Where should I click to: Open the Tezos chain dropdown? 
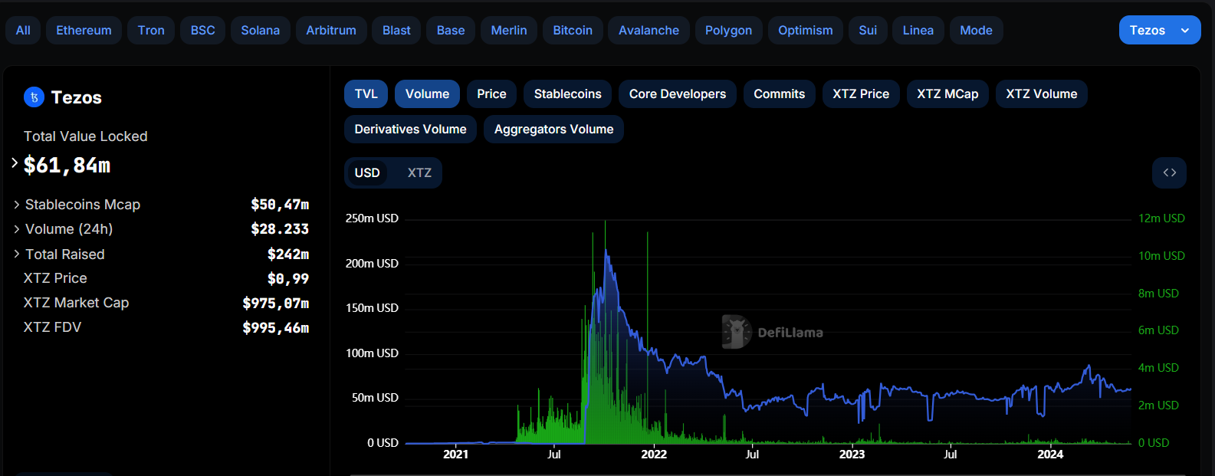[x=1160, y=30]
